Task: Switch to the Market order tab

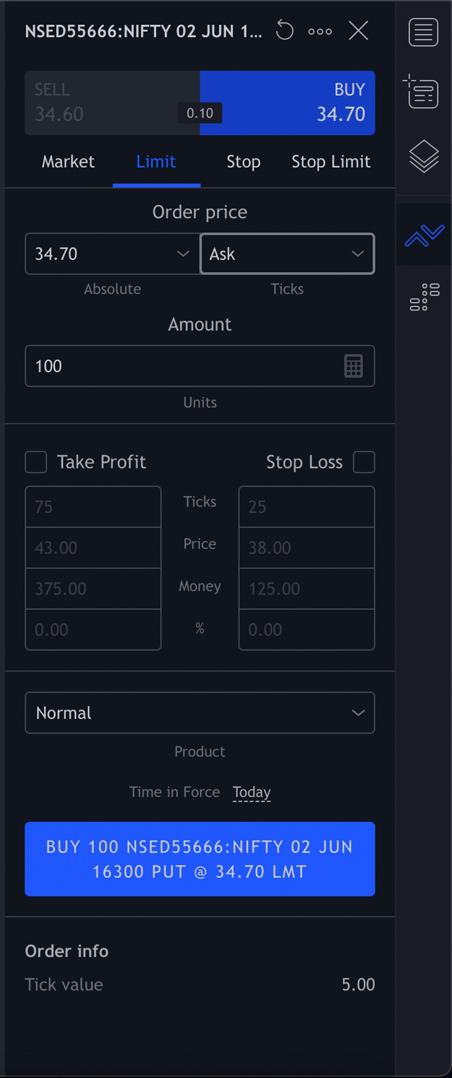Action: point(68,162)
